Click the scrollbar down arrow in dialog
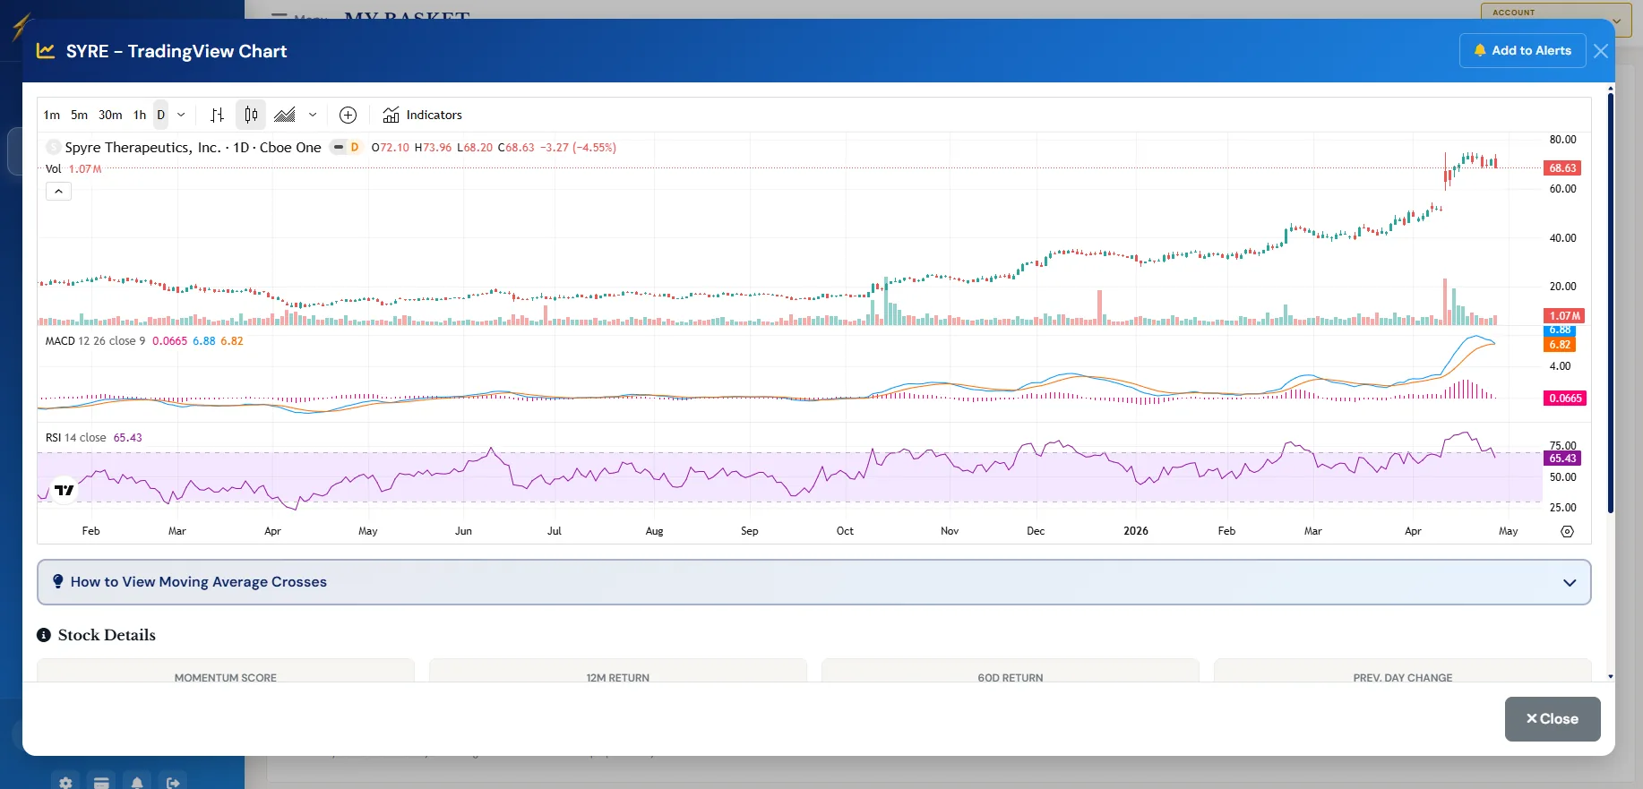Screen dimensions: 1643x789 (x=1611, y=677)
